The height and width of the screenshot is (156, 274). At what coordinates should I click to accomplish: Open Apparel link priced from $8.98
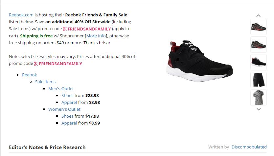(69, 102)
